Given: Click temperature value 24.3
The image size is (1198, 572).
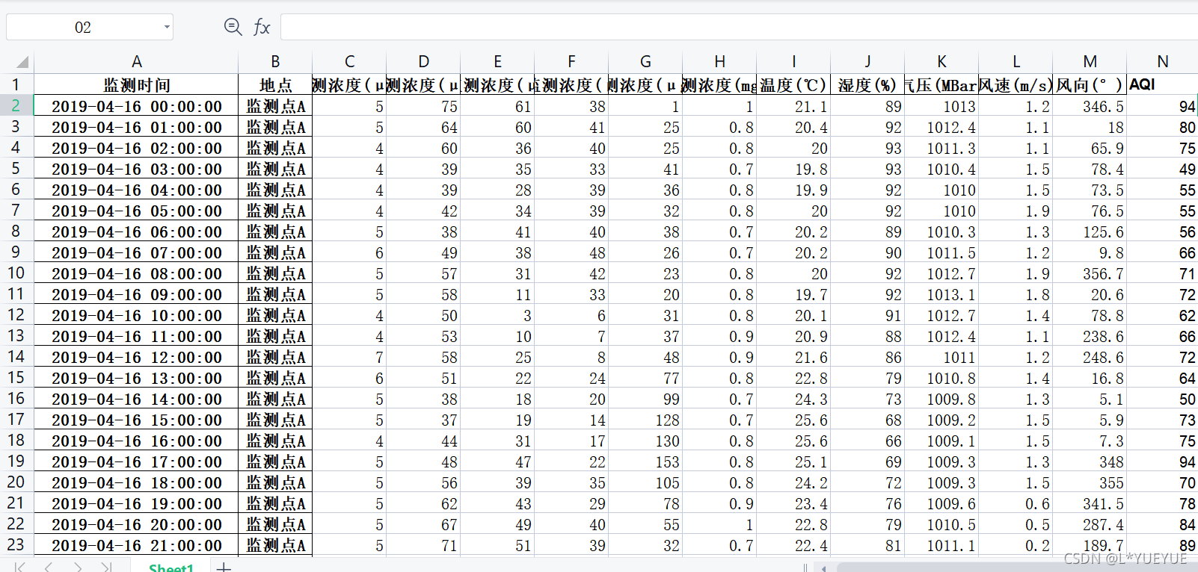Looking at the screenshot, I should [x=793, y=399].
